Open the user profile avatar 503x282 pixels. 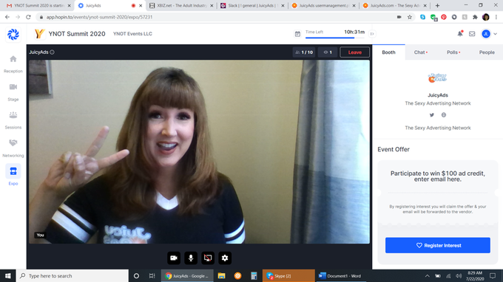coord(486,34)
